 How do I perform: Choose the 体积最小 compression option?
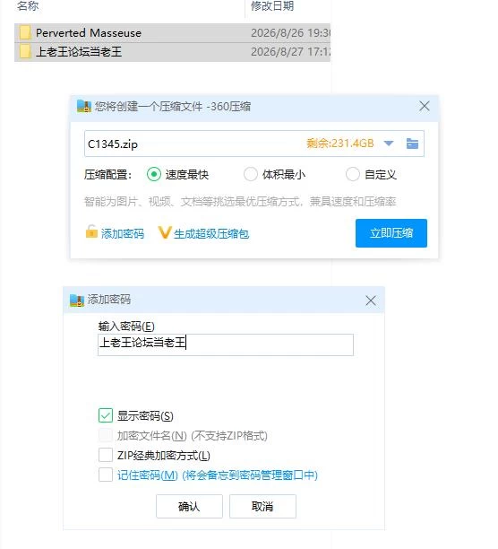click(x=250, y=174)
